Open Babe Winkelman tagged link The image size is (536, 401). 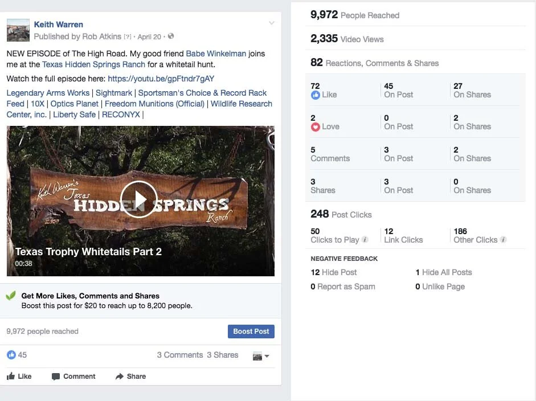(216, 54)
